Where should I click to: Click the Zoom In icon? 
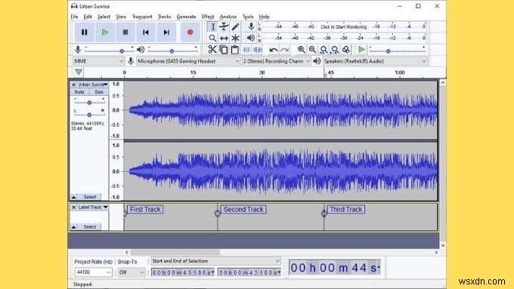(302, 50)
